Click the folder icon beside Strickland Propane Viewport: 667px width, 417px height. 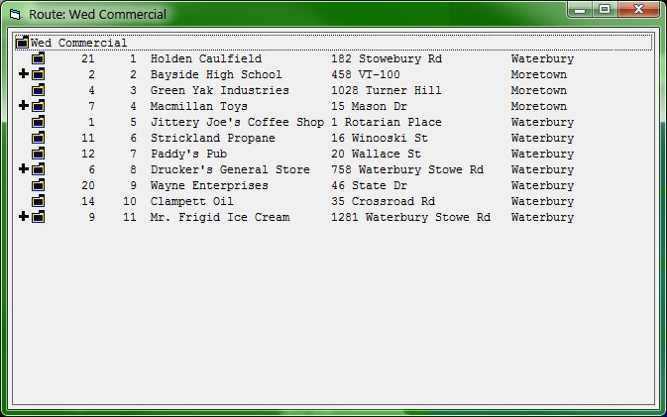[x=39, y=138]
